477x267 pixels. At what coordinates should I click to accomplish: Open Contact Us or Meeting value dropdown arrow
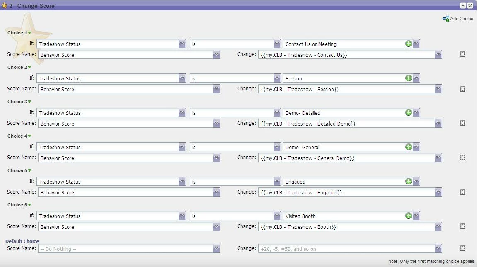[x=416, y=44]
